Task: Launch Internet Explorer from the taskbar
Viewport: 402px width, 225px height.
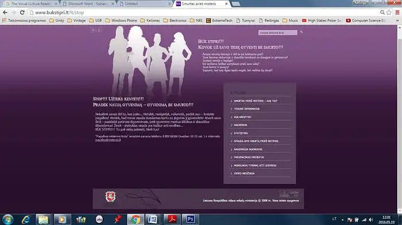Action: click(26, 219)
